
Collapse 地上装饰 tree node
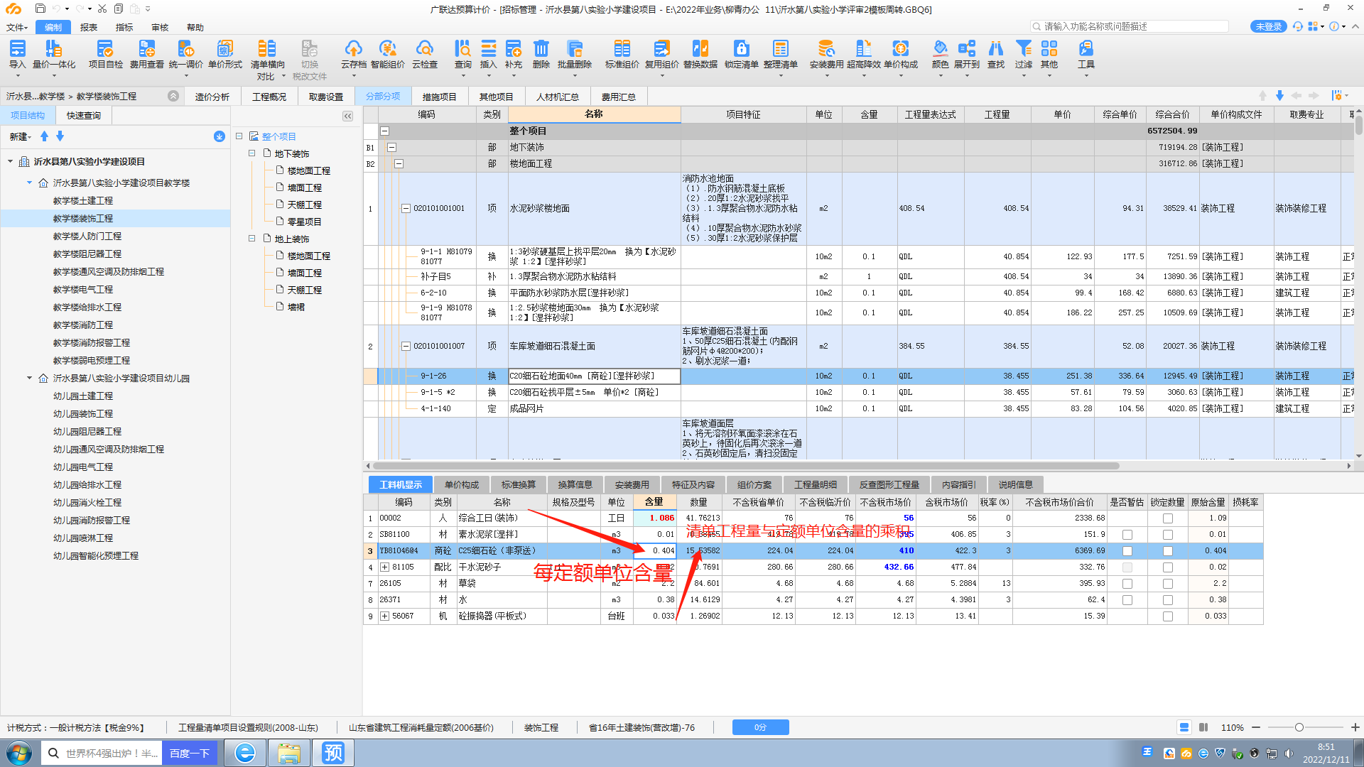(252, 239)
